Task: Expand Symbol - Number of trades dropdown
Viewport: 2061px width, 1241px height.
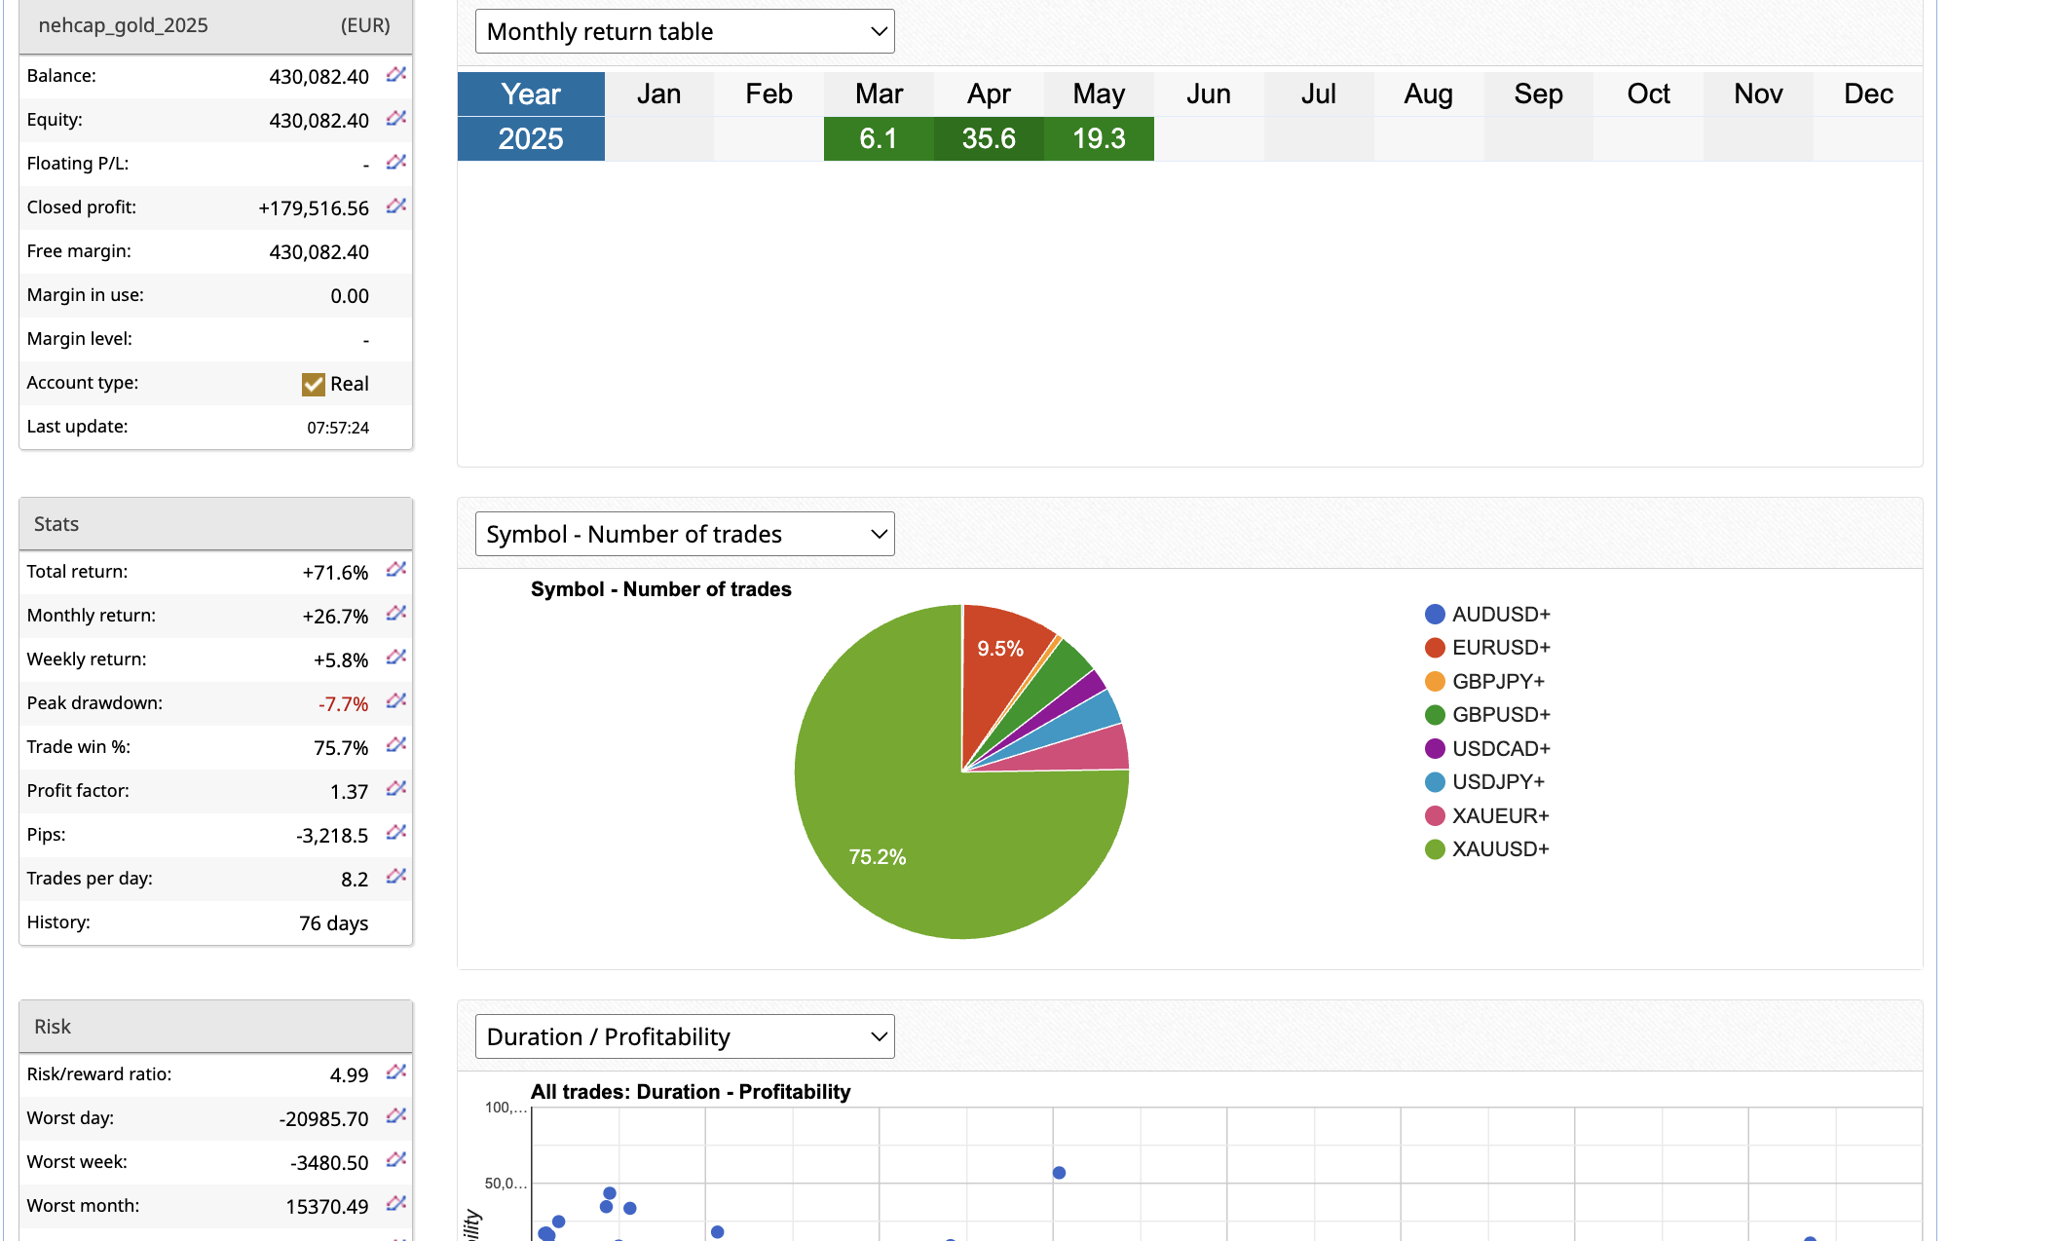Action: (x=685, y=534)
